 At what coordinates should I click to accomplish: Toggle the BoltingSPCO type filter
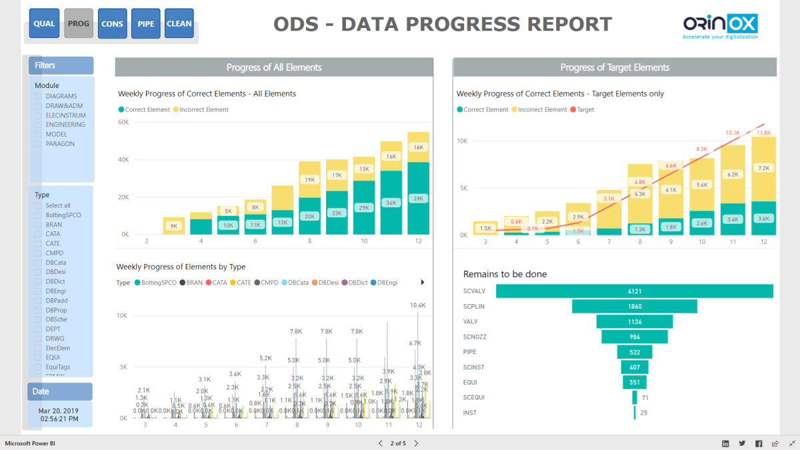[39, 215]
